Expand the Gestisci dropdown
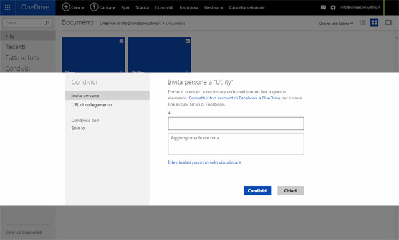The image size is (399, 240). 214,7
